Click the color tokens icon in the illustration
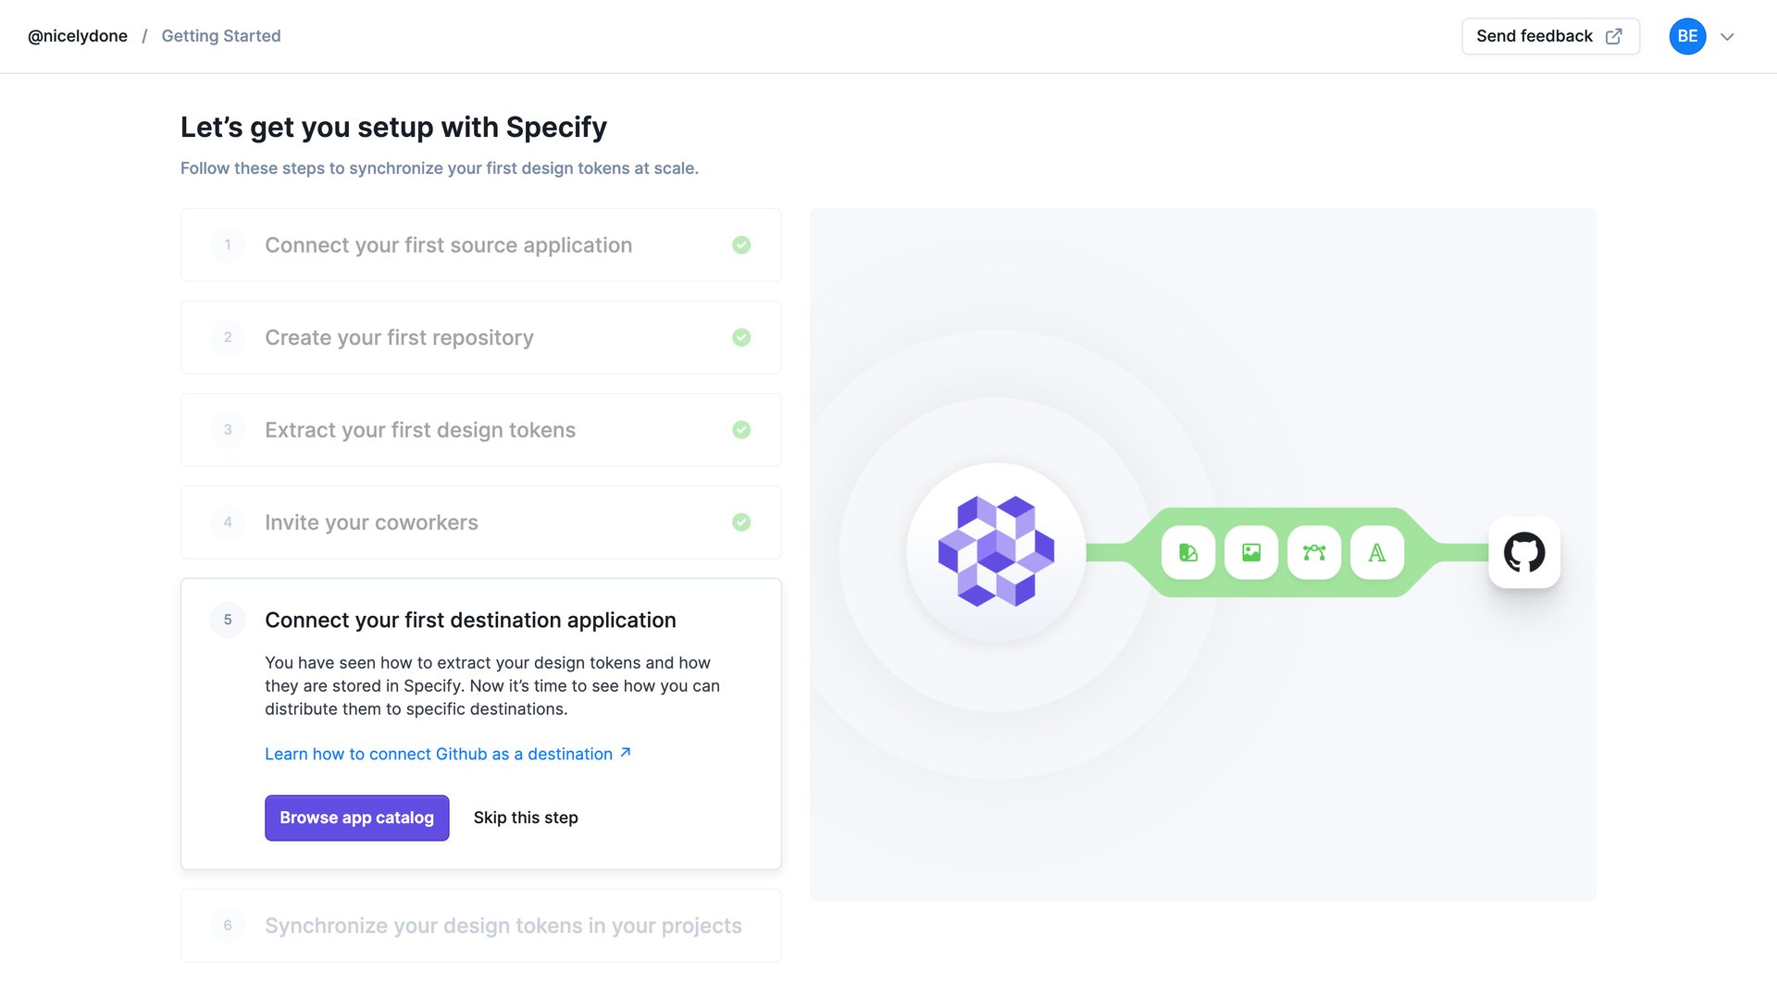Image resolution: width=1777 pixels, height=996 pixels. [x=1187, y=552]
